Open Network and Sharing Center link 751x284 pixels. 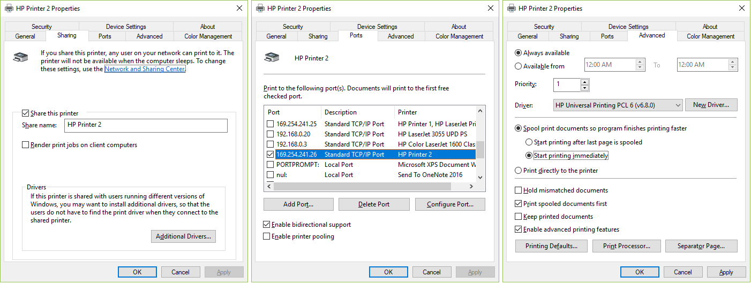point(145,69)
